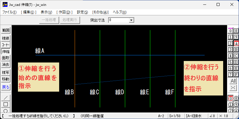The image size is (239, 119).
Task: Click into the 突出寸法 value field
Action: tap(119, 20)
